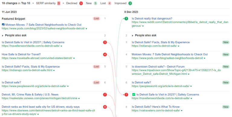Viewport: 232px width, 117px height.
Task: Open URL dropdown for peoplesworld.org December result
Action: pyautogui.click(x=191, y=86)
